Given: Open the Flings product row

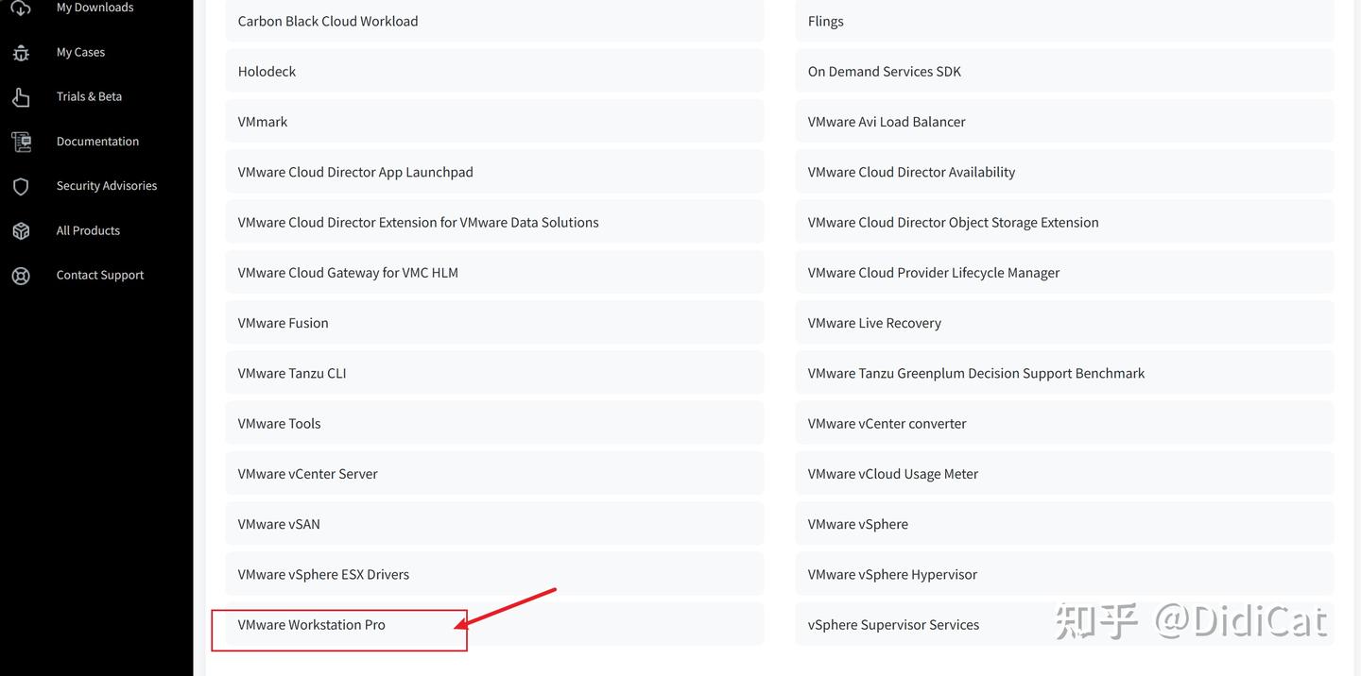Looking at the screenshot, I should click(x=1064, y=21).
